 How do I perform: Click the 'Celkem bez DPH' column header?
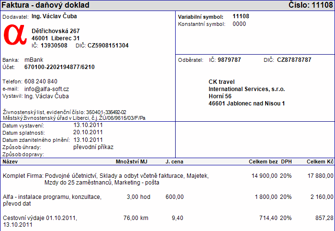click(x=270, y=162)
